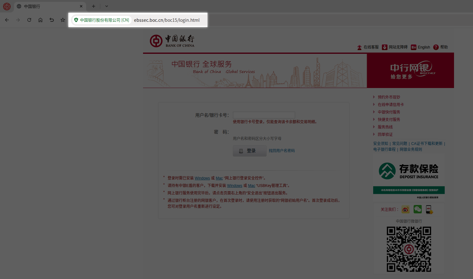Open the WeChat follow icon
The width and height of the screenshot is (473, 279).
pyautogui.click(x=418, y=209)
